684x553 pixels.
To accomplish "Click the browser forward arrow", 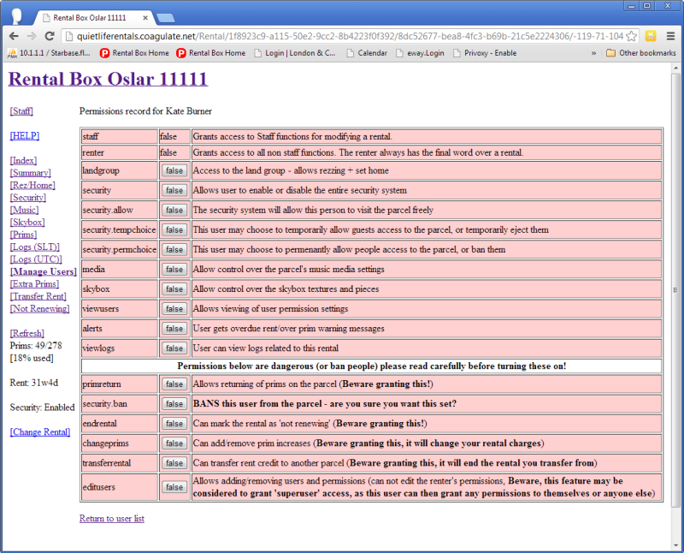I will 33,37.
